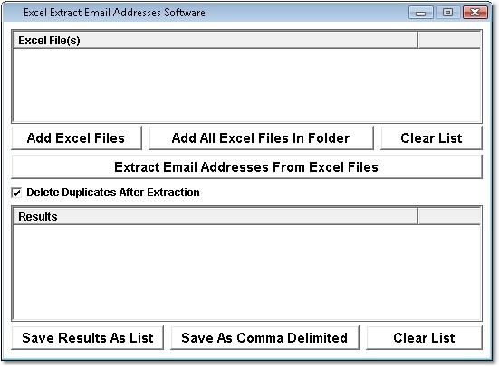Choose Add All Excel Files In Folder

tap(261, 138)
